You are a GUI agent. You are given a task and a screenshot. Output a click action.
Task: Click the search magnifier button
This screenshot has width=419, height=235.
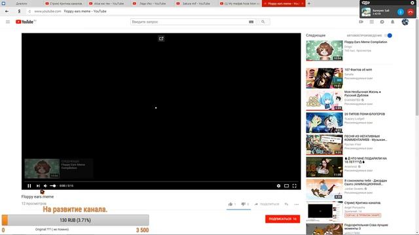click(263, 22)
